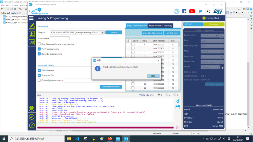Screen dimensions: 253x142
Task: Open the help question mark icon
Action: coord(32,125)
